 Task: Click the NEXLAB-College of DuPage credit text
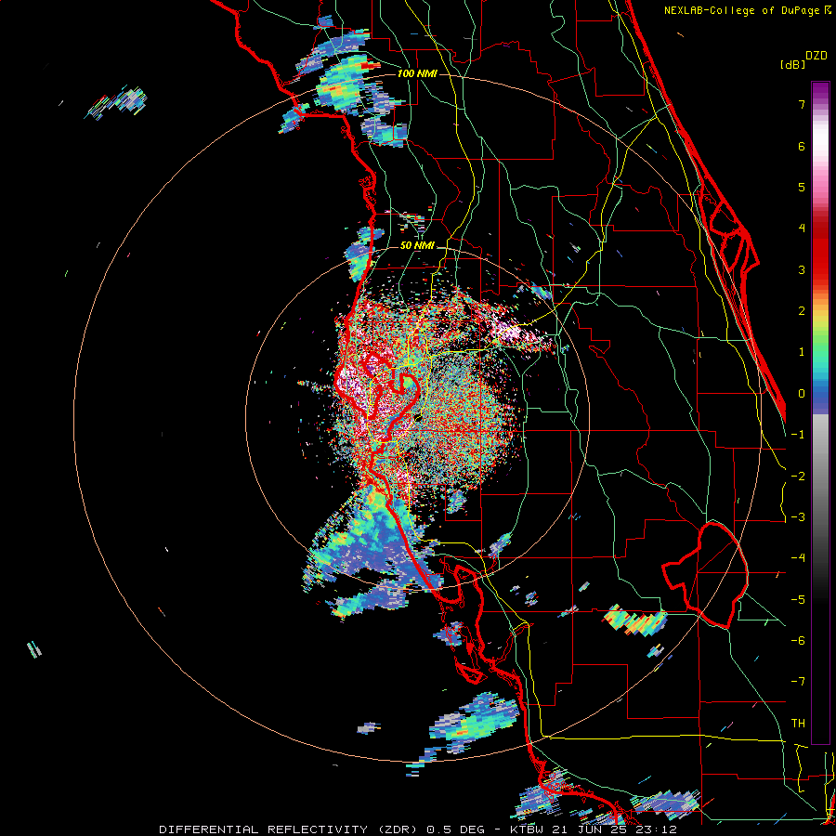[x=747, y=10]
